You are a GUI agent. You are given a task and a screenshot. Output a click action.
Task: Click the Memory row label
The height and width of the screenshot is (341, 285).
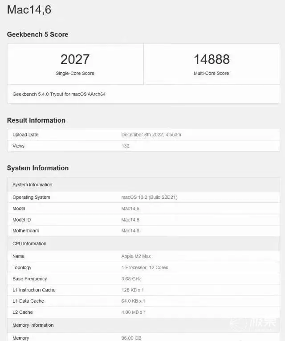20,338
